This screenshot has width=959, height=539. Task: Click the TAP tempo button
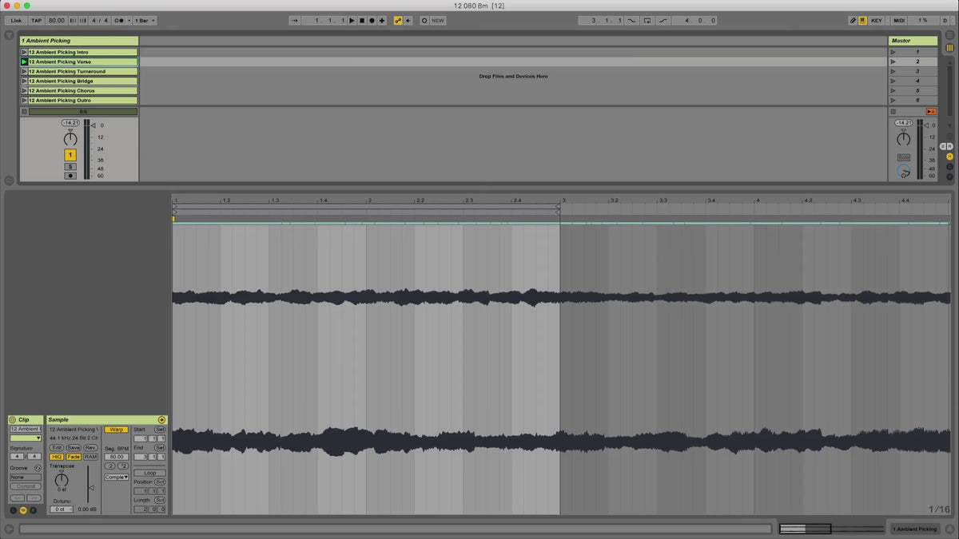point(37,20)
